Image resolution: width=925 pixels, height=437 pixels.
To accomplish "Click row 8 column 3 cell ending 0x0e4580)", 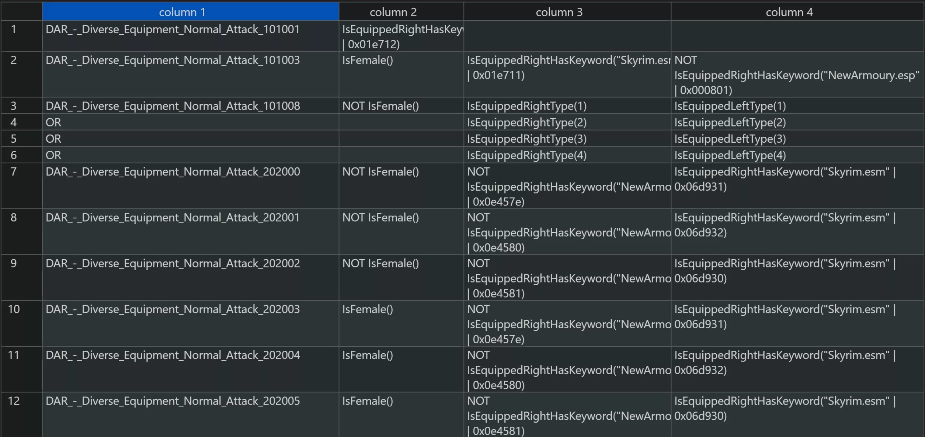I will point(567,232).
